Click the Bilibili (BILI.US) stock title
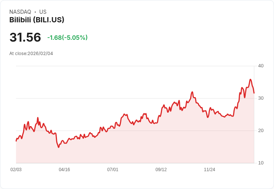 coord(37,20)
